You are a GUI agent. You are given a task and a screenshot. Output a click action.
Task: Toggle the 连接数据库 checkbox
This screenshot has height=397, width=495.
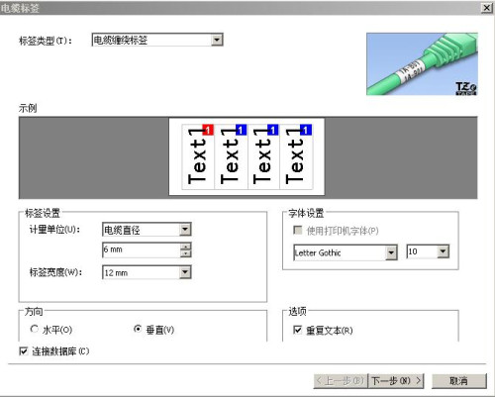[24, 351]
